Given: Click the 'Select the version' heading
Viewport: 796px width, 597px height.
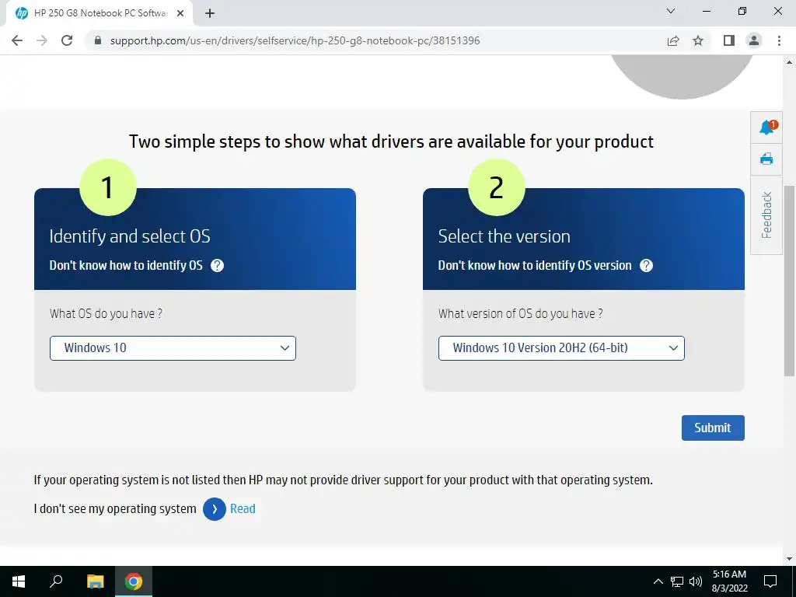Looking at the screenshot, I should click(504, 236).
